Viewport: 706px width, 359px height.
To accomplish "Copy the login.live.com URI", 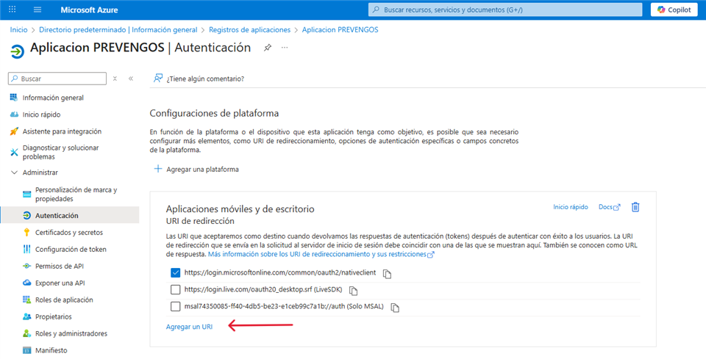I will pos(353,291).
